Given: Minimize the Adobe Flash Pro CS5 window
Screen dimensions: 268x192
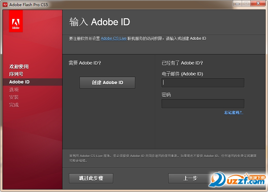Looking at the screenshot, I should pos(238,3).
